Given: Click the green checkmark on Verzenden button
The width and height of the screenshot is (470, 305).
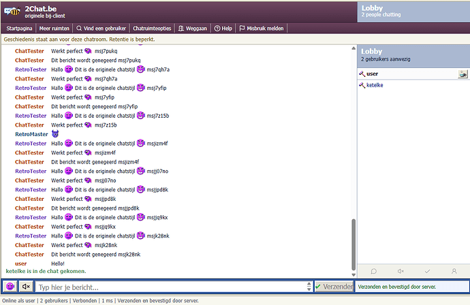Looking at the screenshot, I should pos(318,287).
